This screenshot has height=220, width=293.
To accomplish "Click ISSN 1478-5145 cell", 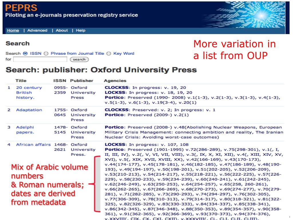I will pyautogui.click(x=61, y=130).
